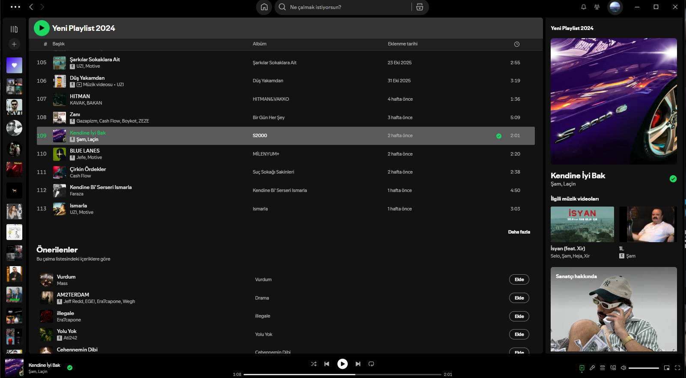Image resolution: width=686 pixels, height=378 pixels.
Task: Mute using the speaker icon
Action: pos(623,368)
